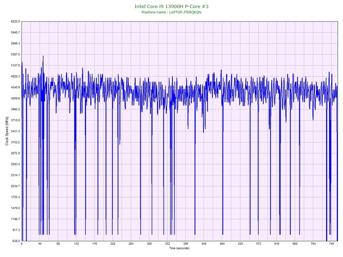343x257 pixels.
Task: Select the 572 seconds mark on time axis
Action: [259, 244]
